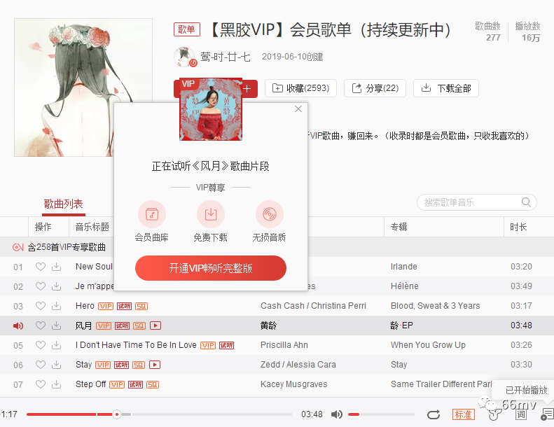Open MV for Stay
Image resolution: width=554 pixels, height=427 pixels.
[155, 365]
